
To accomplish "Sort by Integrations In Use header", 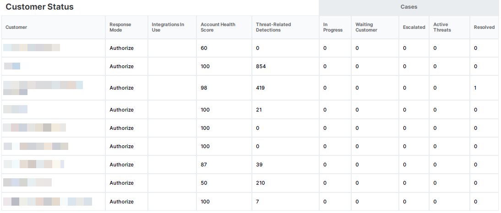I will [x=168, y=27].
